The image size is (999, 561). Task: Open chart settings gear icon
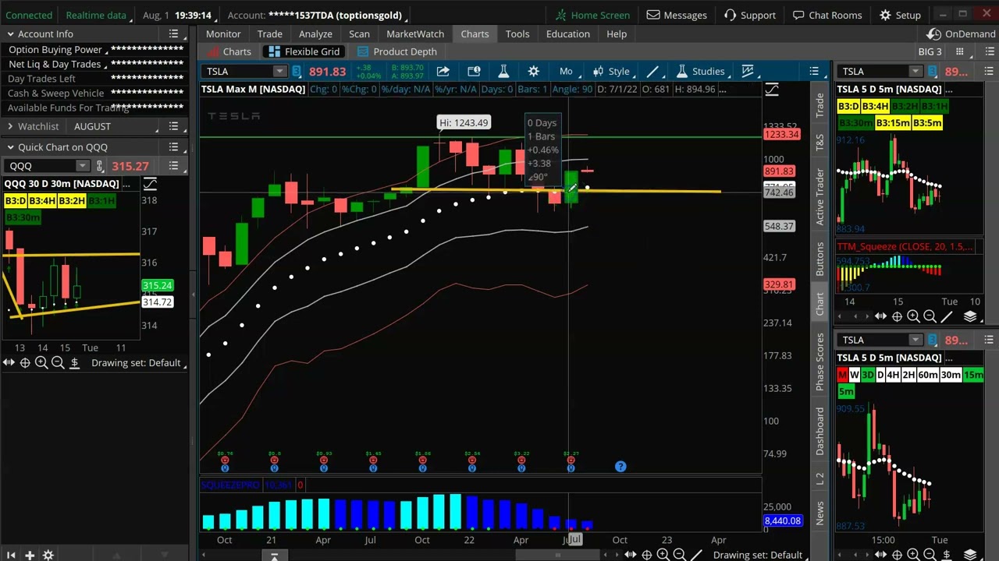pos(533,71)
